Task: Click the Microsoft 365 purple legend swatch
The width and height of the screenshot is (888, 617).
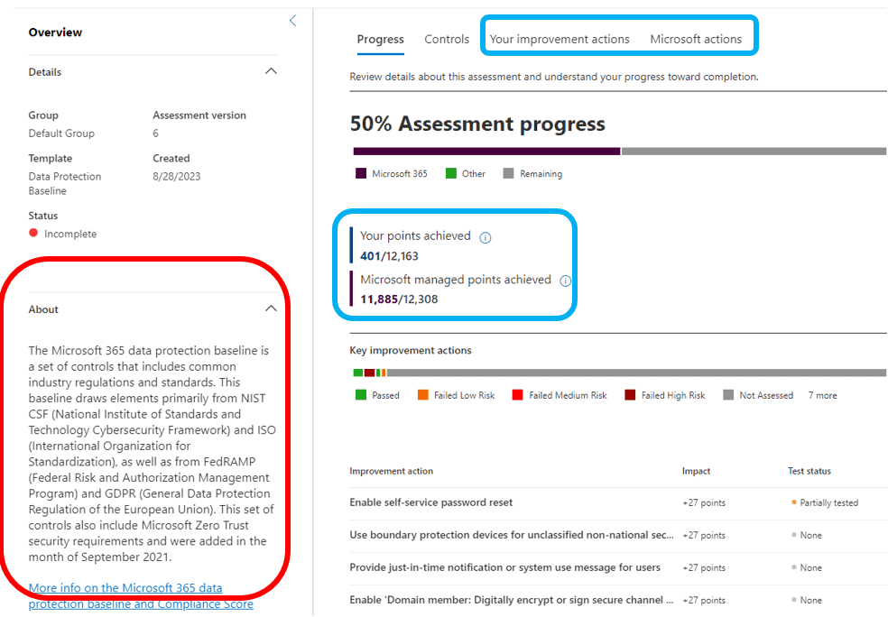Action: point(361,173)
